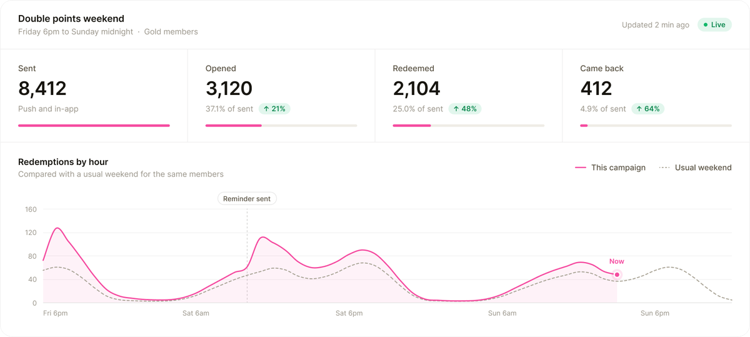Screen dimensions: 750x337
Task: Select the 'Double points weekend' title
Action: click(x=71, y=19)
